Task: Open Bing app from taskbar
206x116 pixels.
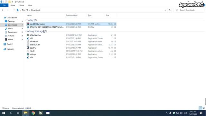Action: tap(41, 113)
